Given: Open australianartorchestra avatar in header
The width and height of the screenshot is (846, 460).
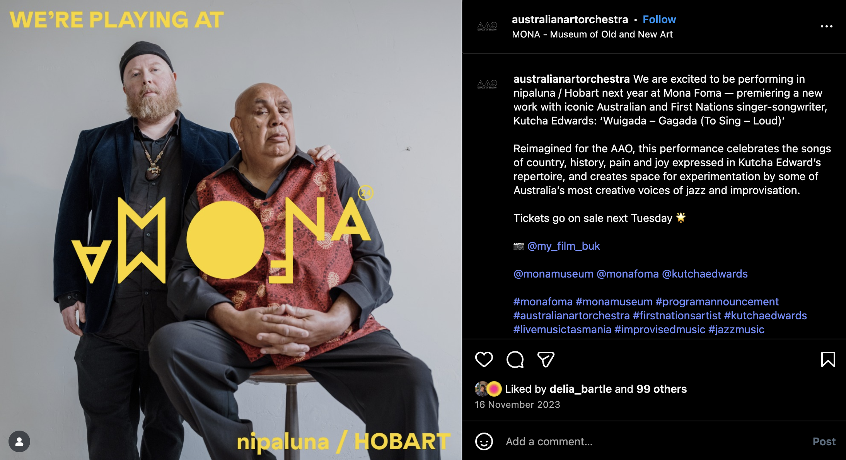Looking at the screenshot, I should (x=487, y=26).
